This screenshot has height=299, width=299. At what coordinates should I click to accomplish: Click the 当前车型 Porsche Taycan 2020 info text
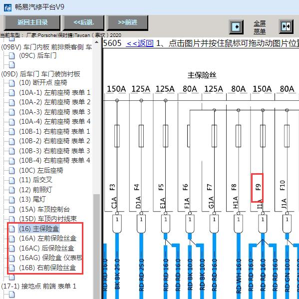[60, 35]
